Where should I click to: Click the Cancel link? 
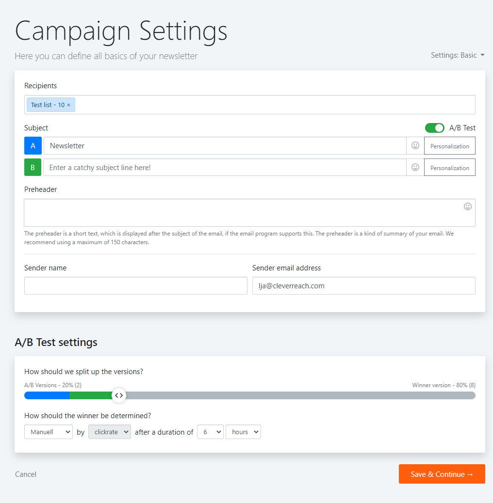point(26,474)
